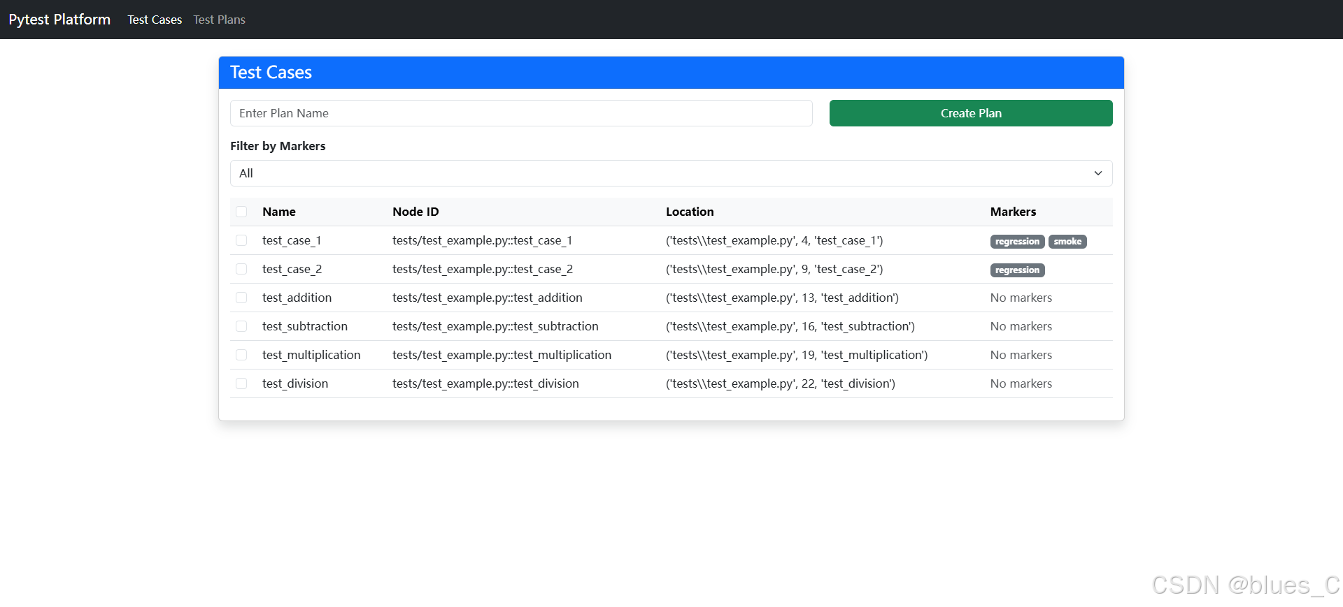Click node ID tests/test_example.py::test_case_1
The height and width of the screenshot is (607, 1343).
482,240
